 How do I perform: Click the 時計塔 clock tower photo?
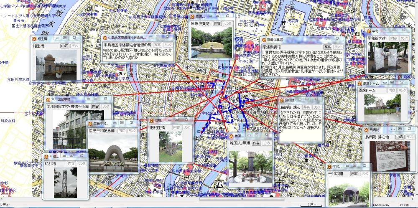coord(65,182)
